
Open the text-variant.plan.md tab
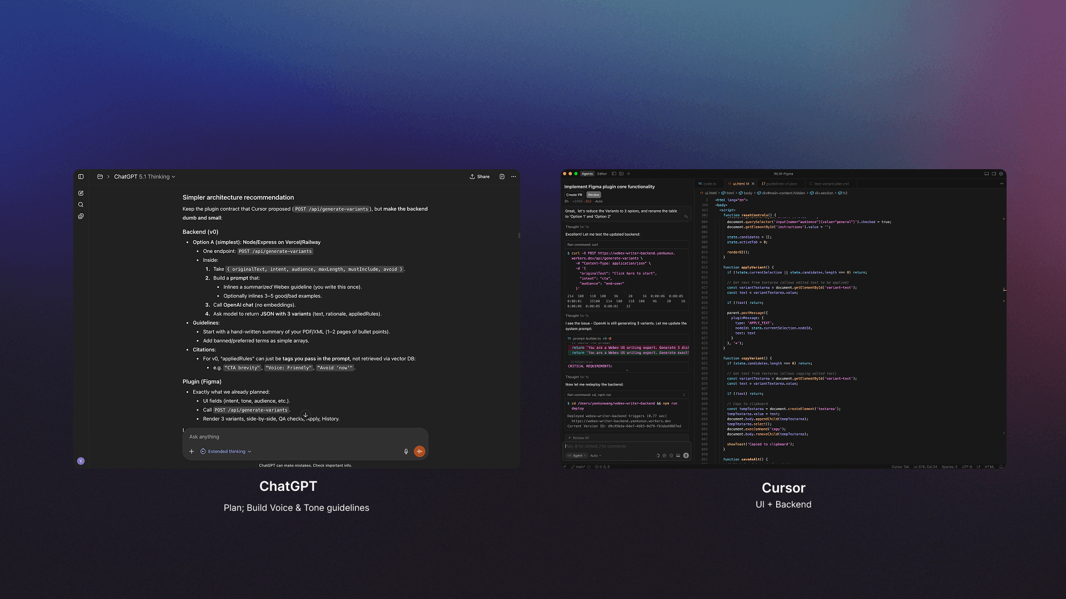click(831, 184)
